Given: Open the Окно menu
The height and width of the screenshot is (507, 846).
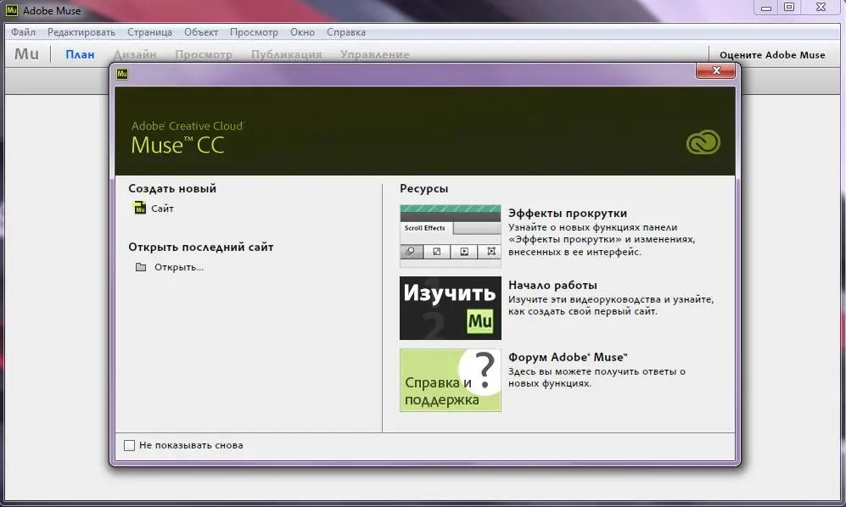Looking at the screenshot, I should tap(302, 32).
